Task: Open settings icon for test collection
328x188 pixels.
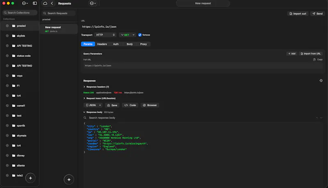Action: pos(7,116)
